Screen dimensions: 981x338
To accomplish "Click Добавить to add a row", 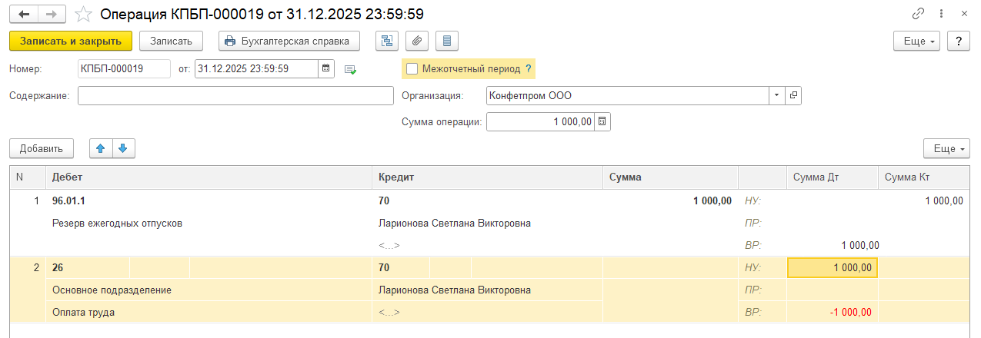I will click(42, 148).
